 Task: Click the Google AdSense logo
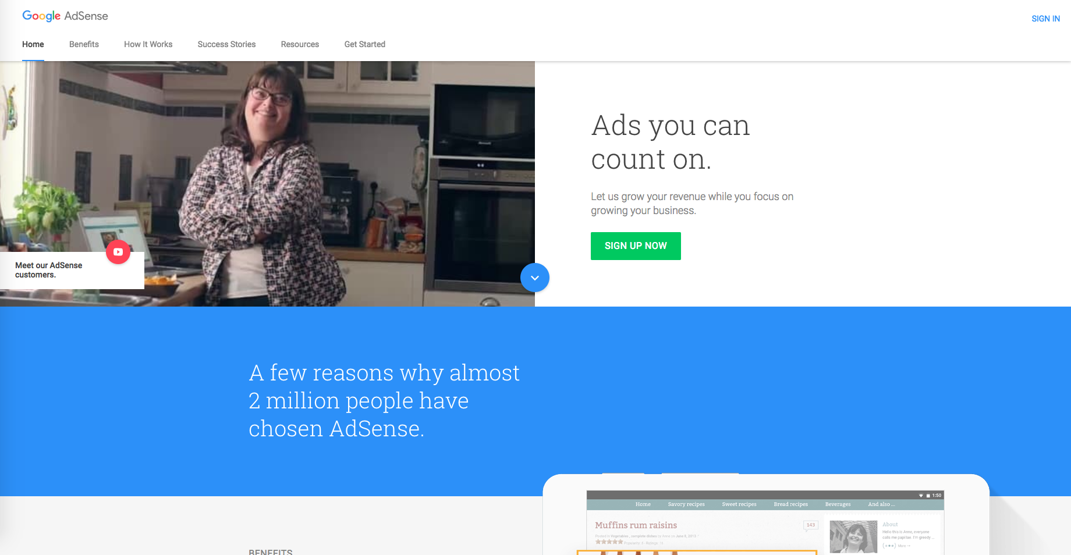coord(65,16)
